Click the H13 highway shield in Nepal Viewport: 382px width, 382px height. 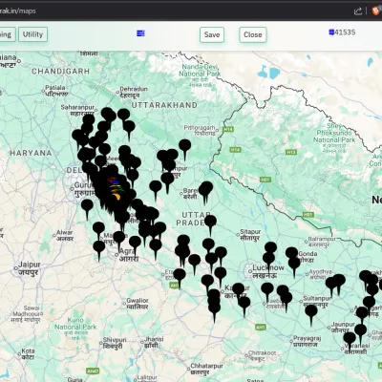click(291, 152)
